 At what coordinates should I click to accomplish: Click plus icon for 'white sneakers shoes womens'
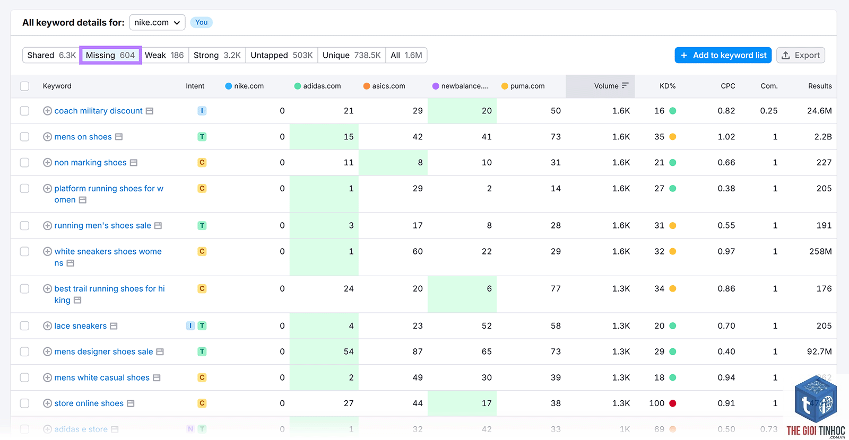tap(47, 252)
